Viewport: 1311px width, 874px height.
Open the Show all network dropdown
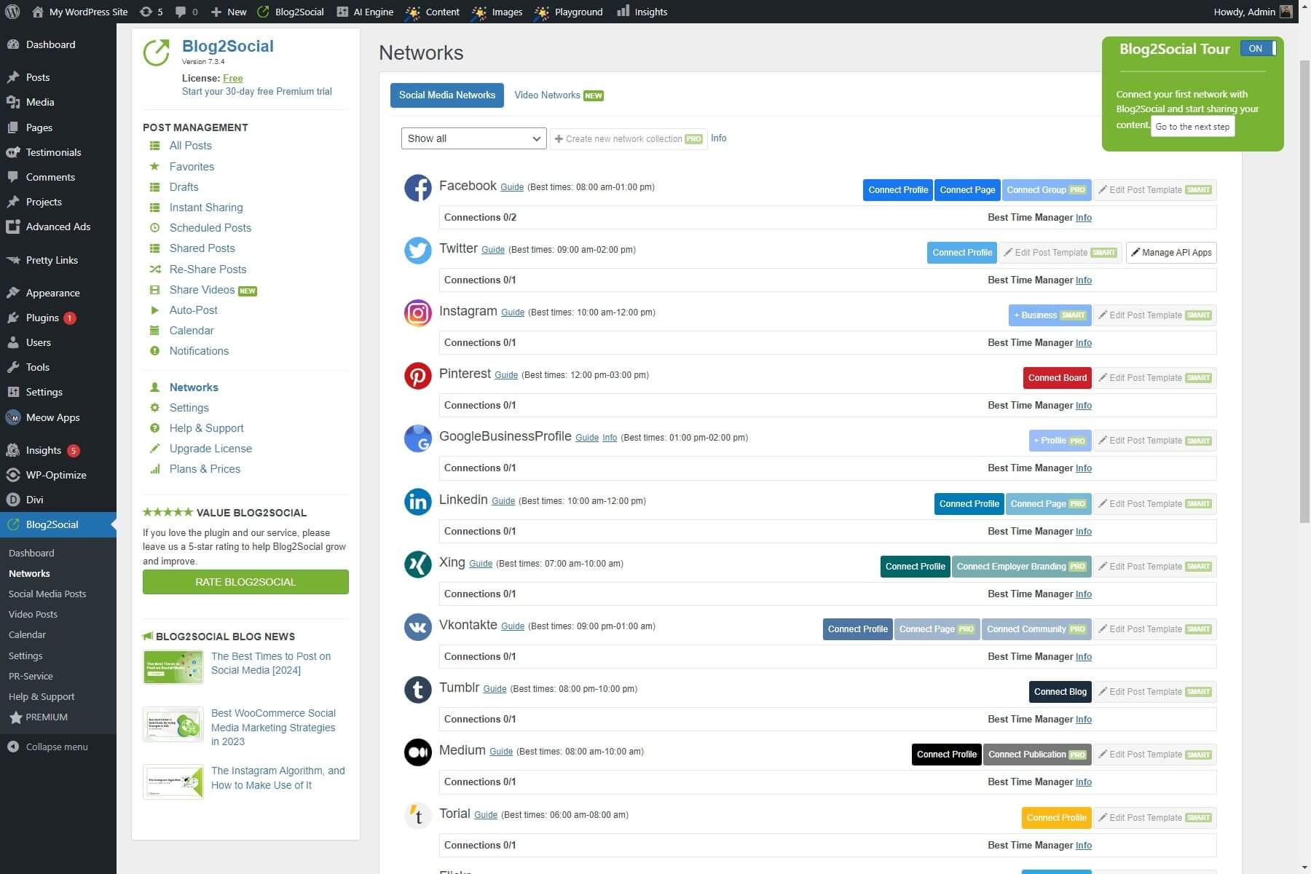(x=473, y=138)
